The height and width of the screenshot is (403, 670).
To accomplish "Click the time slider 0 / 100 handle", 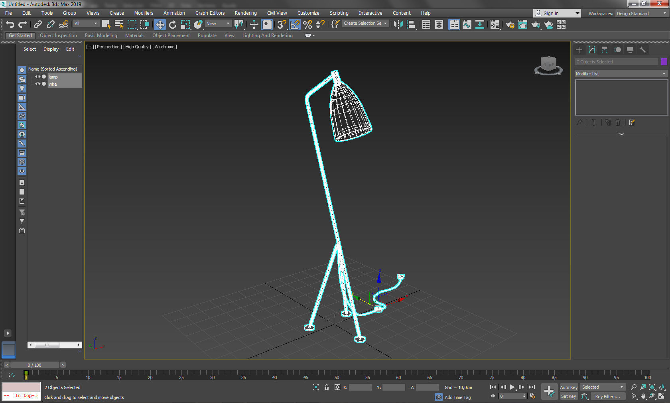I will point(35,365).
